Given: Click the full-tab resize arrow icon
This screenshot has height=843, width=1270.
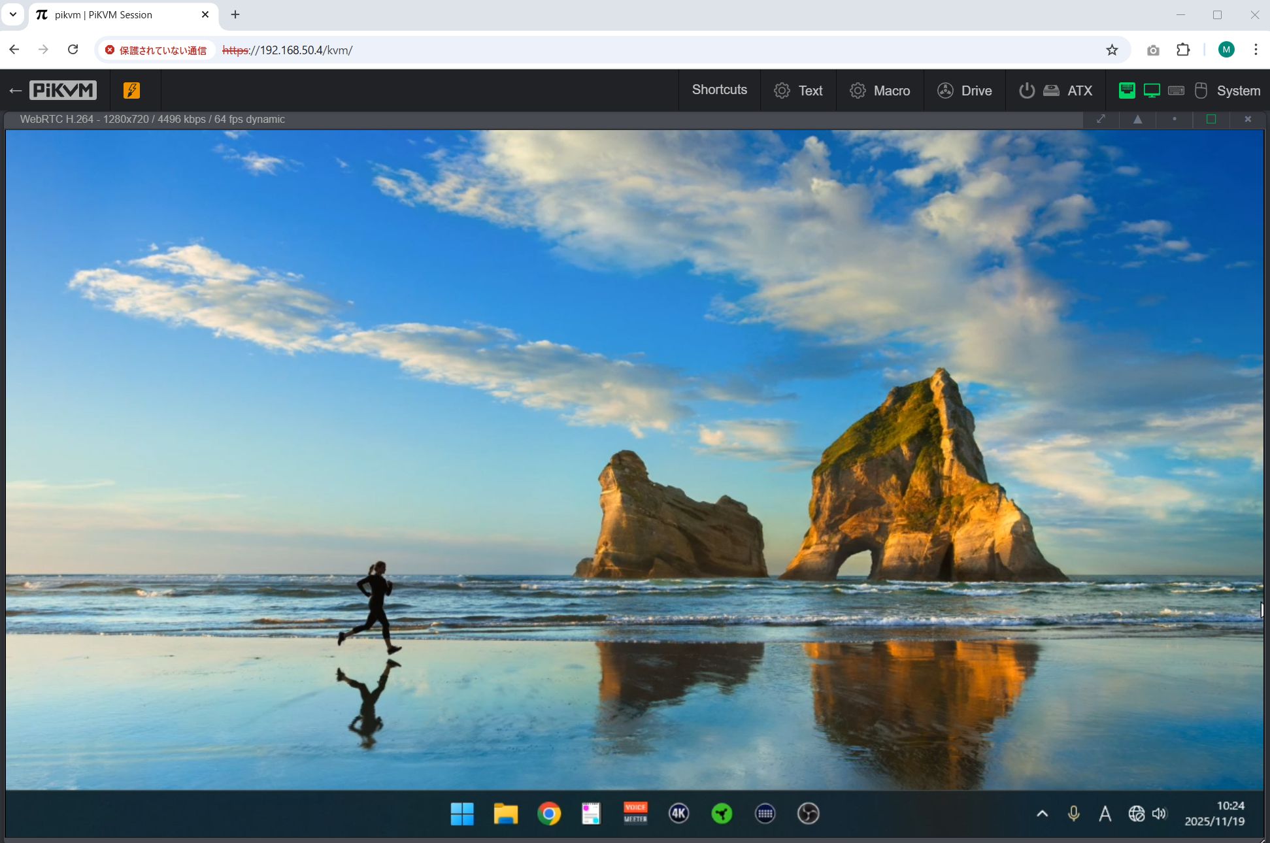Looking at the screenshot, I should coord(1101,119).
